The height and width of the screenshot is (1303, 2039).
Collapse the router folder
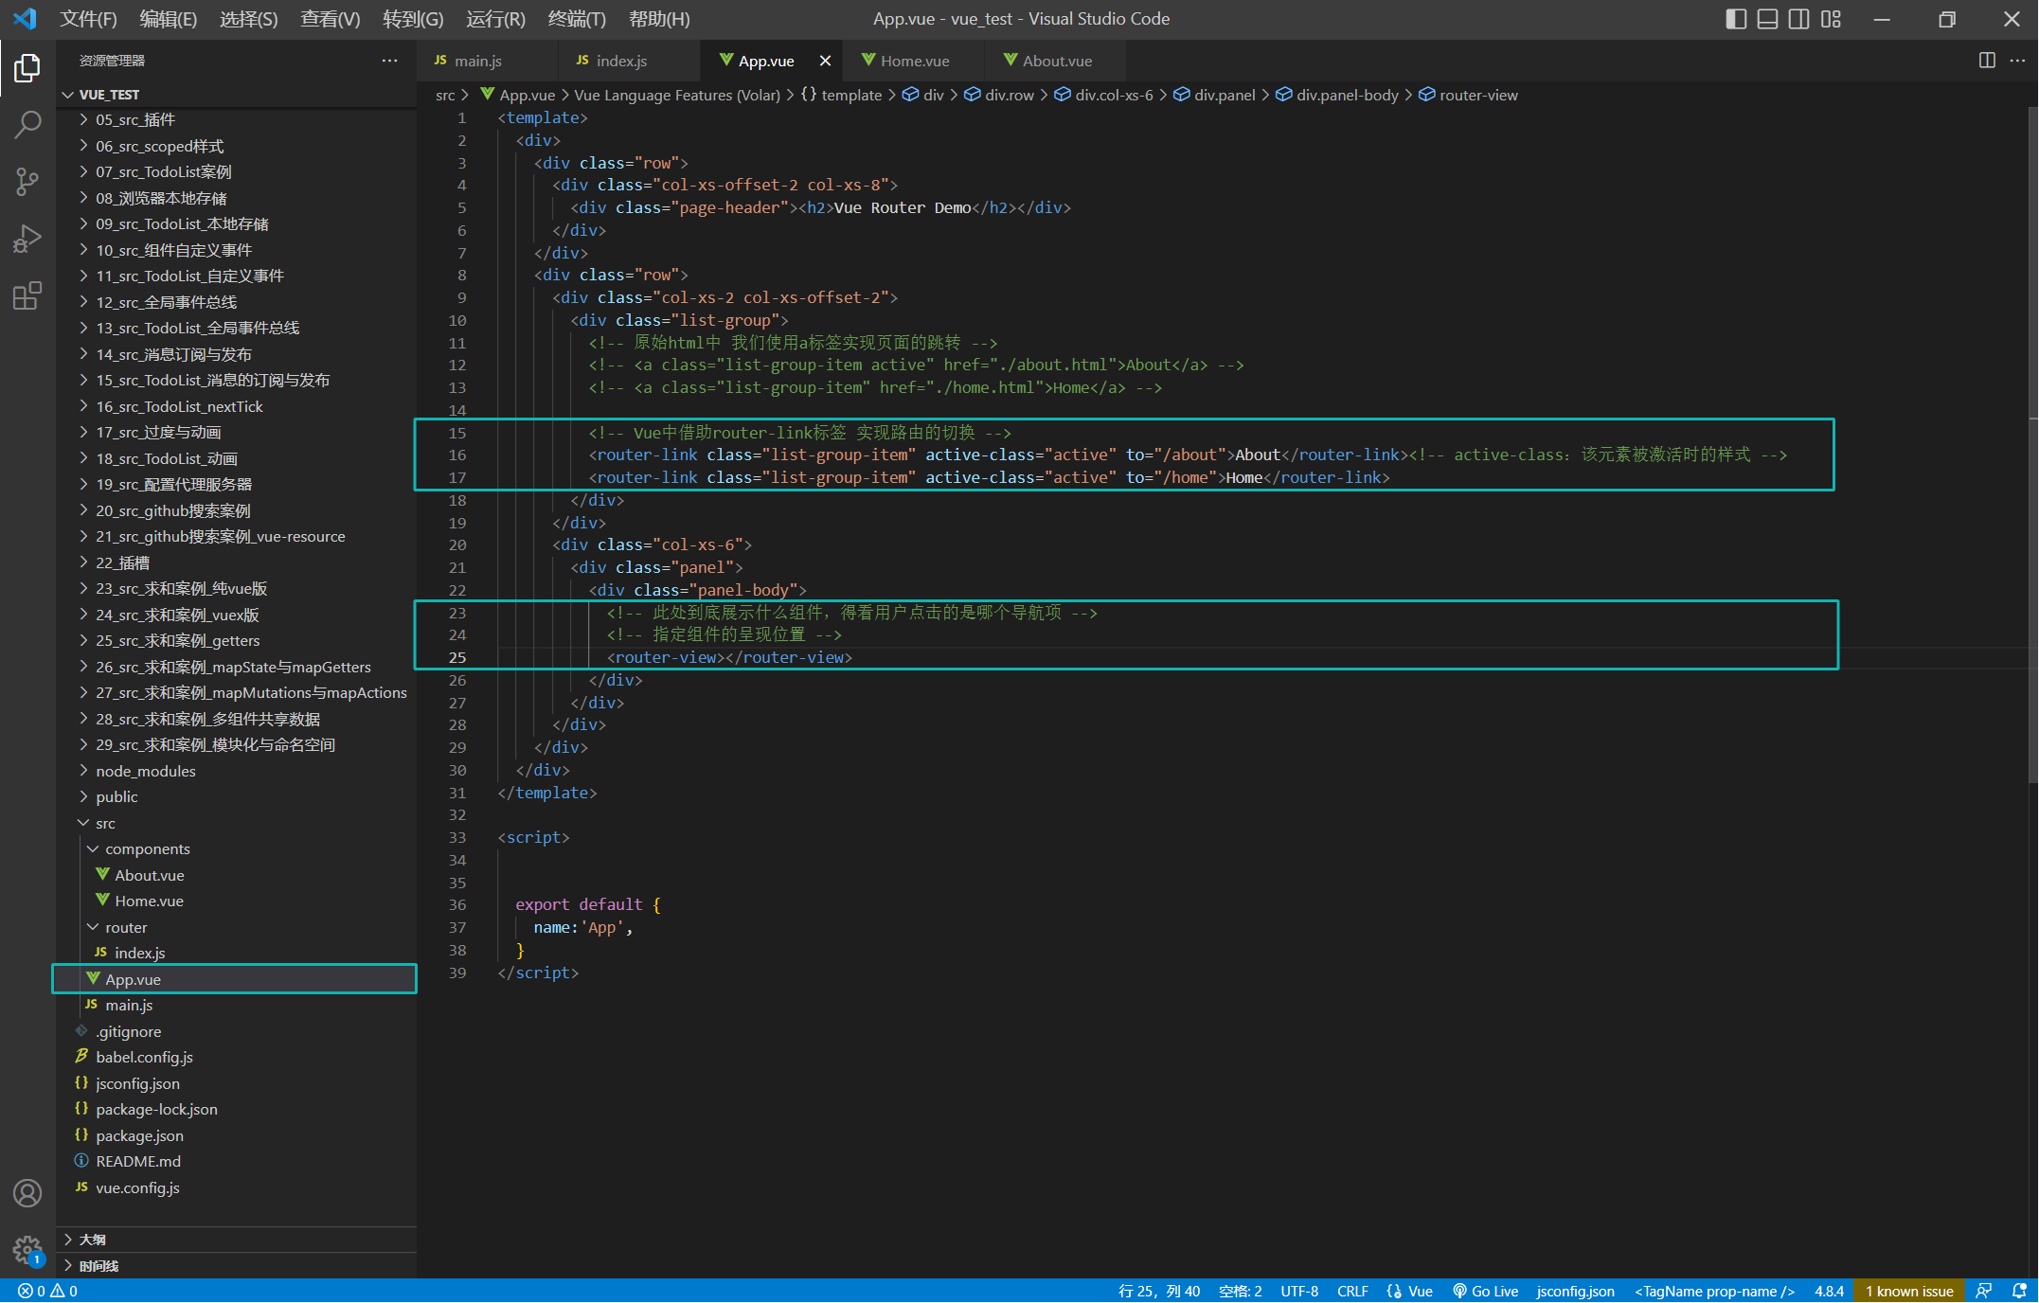[x=237, y=927]
